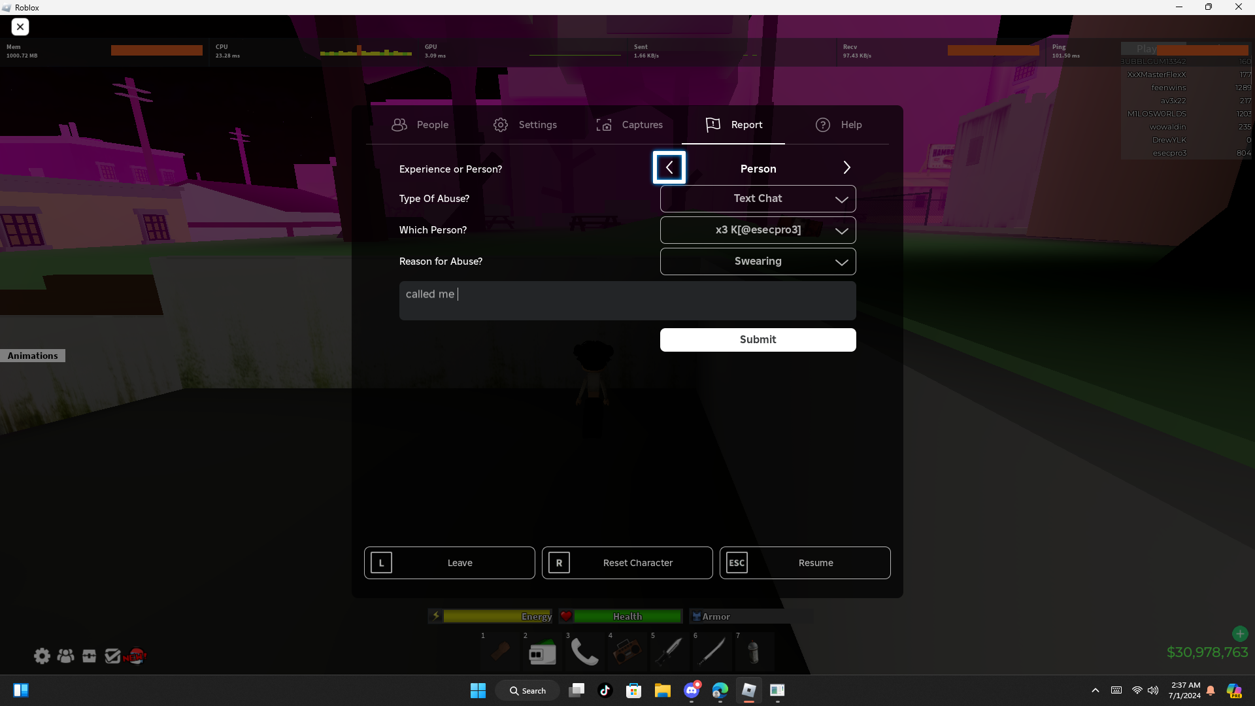1255x706 pixels.
Task: Click the CPU time stat readout
Action: (227, 51)
